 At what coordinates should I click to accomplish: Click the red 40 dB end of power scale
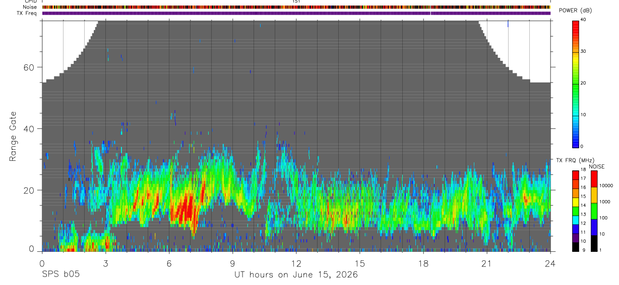coord(576,22)
